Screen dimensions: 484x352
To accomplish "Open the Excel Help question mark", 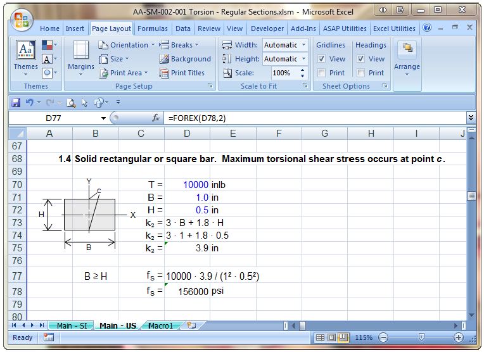I will 427,28.
